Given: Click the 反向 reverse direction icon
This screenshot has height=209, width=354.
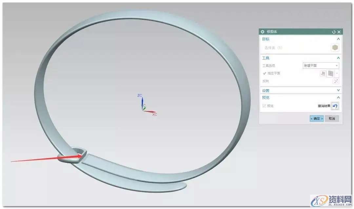Looking at the screenshot, I should coord(336,81).
